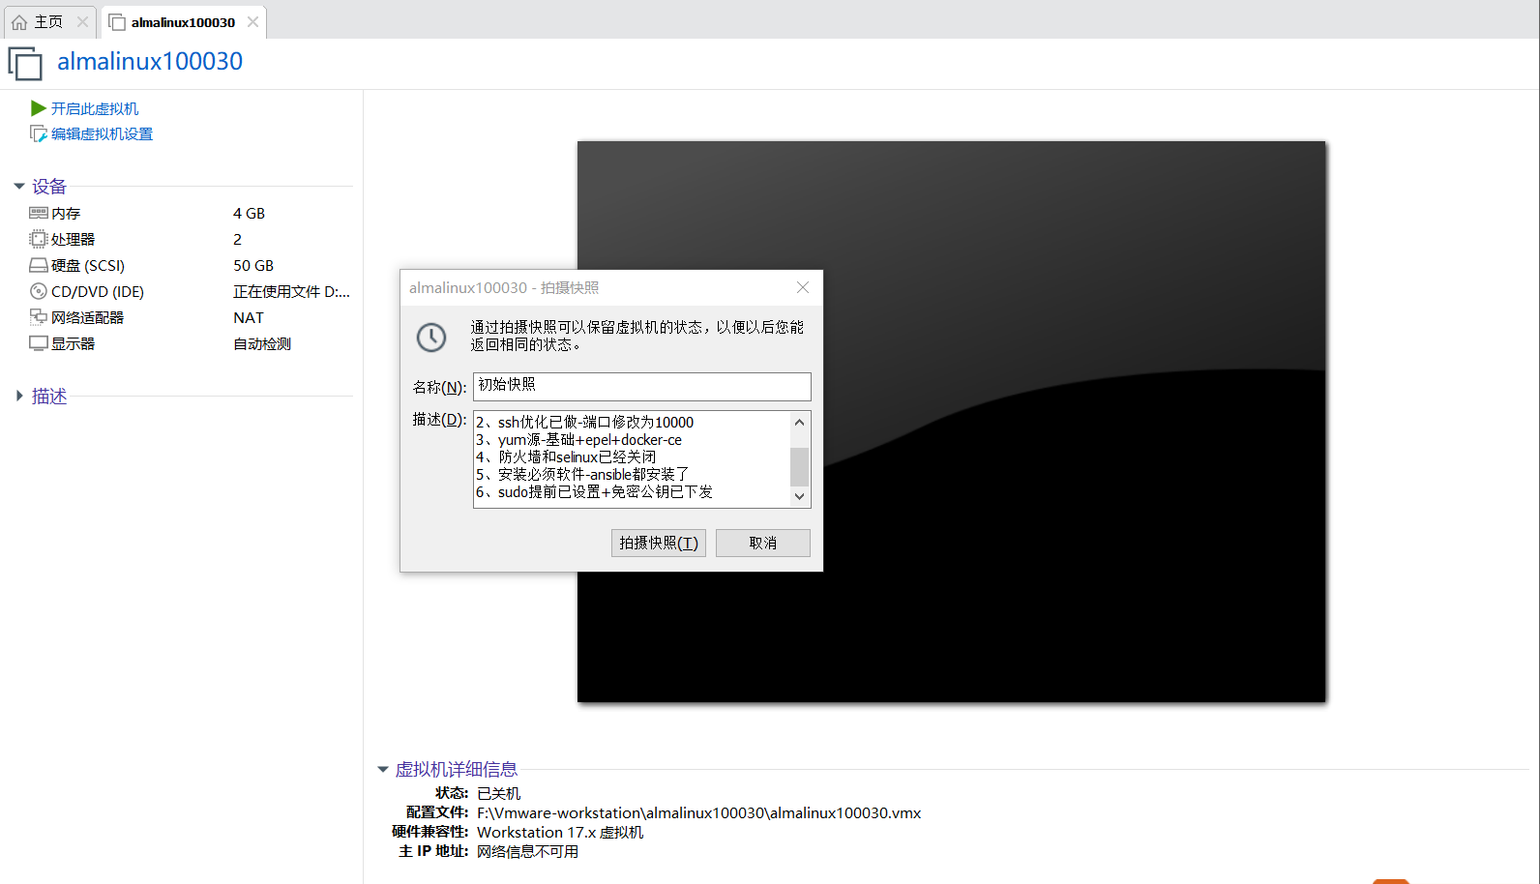Click the 自动检测 display value

262,344
